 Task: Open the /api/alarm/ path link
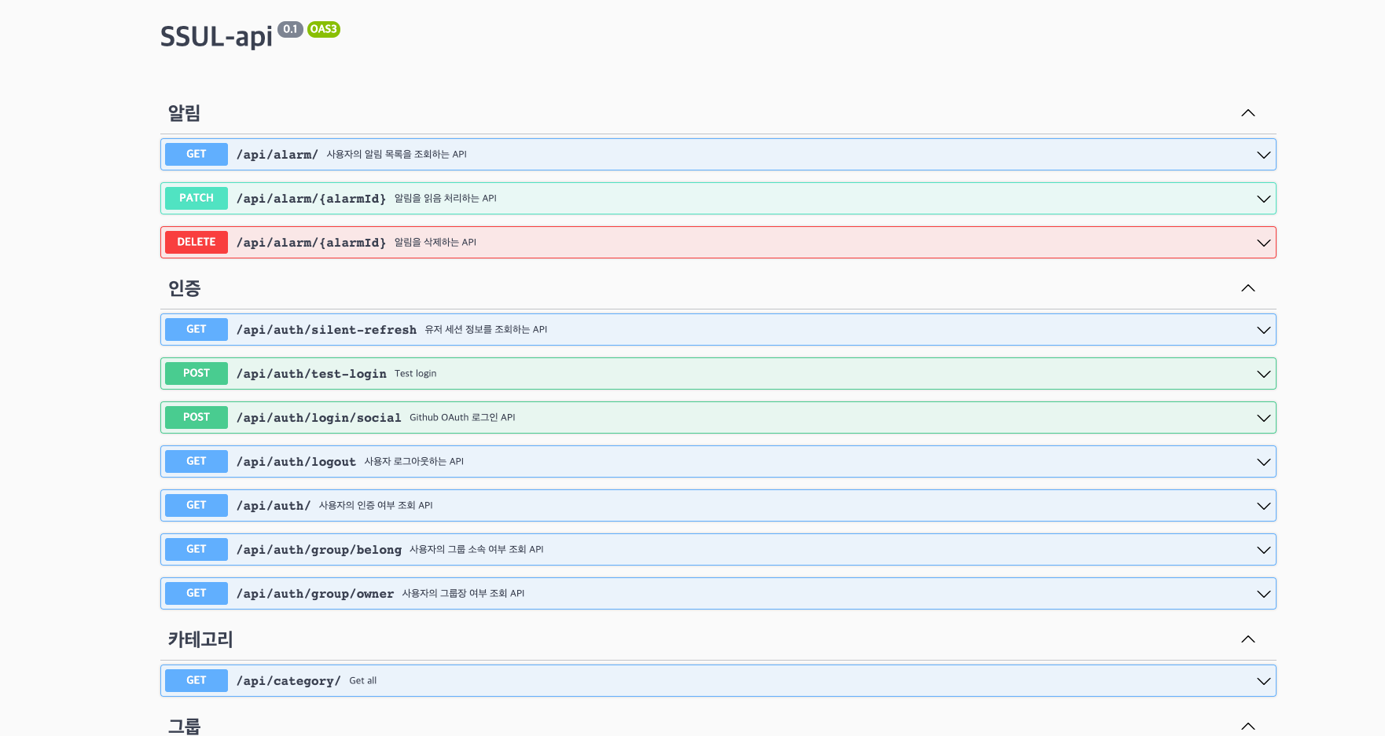(277, 155)
